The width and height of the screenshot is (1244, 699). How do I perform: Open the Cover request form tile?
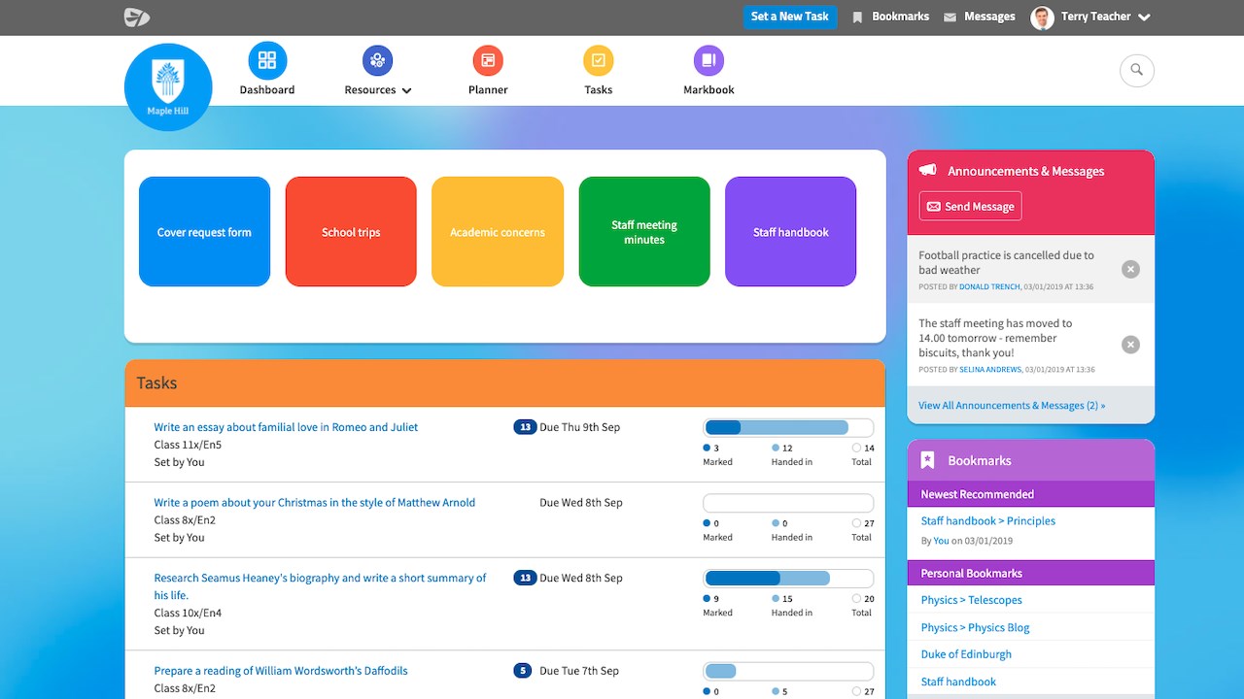pos(204,232)
